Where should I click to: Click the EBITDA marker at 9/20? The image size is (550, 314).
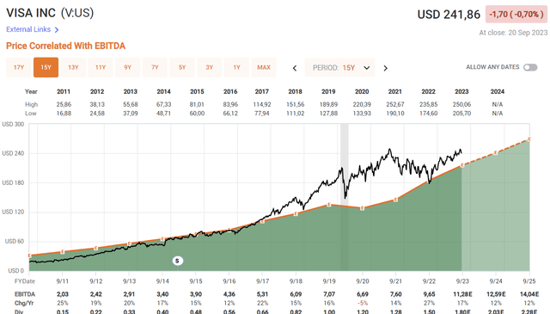[363, 208]
